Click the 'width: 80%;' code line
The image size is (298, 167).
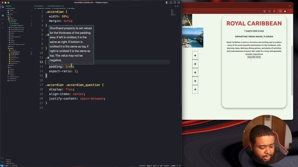click(59, 16)
